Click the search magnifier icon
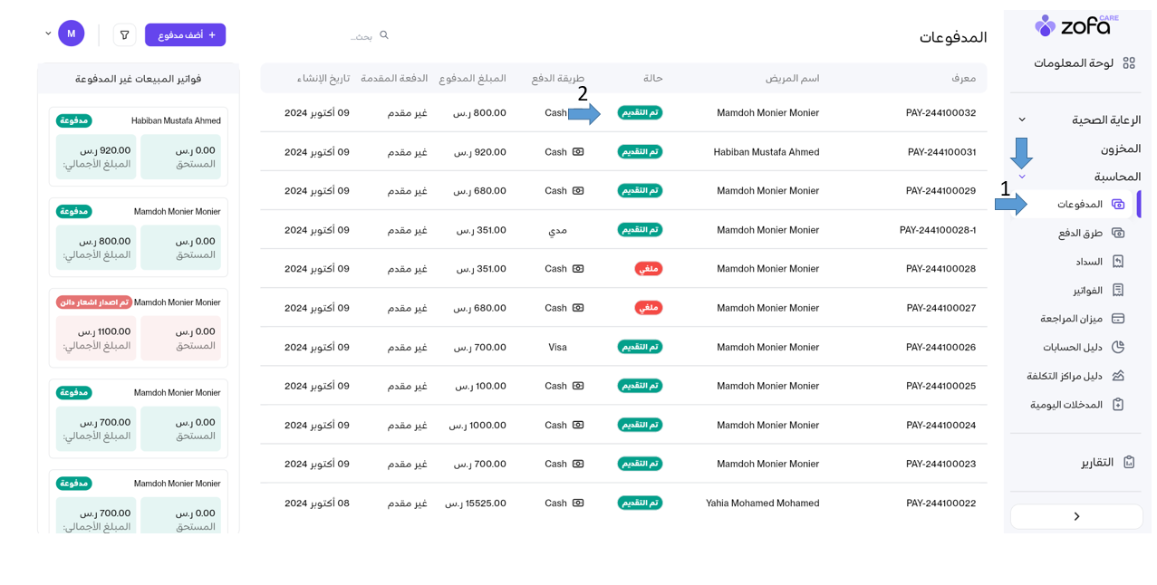This screenshot has width=1157, height=585. (x=384, y=35)
